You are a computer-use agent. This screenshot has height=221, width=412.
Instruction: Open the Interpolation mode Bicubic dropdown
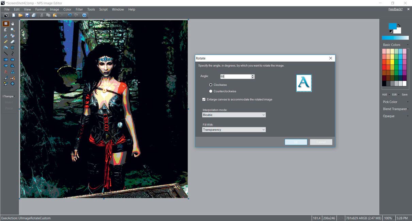(x=234, y=115)
